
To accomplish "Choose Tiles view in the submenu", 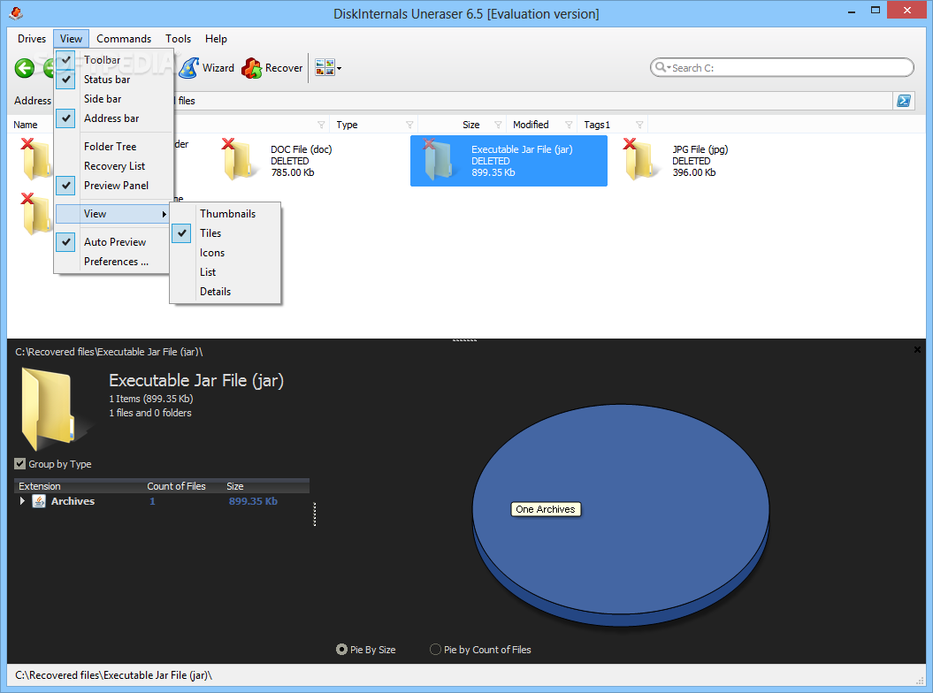I will pyautogui.click(x=226, y=233).
